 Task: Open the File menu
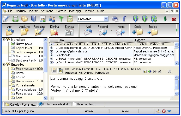(x=10, y=11)
